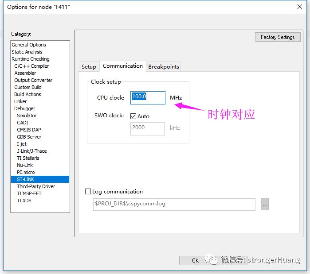Open Build Actions category
This screenshot has width=310, height=274.
click(27, 94)
